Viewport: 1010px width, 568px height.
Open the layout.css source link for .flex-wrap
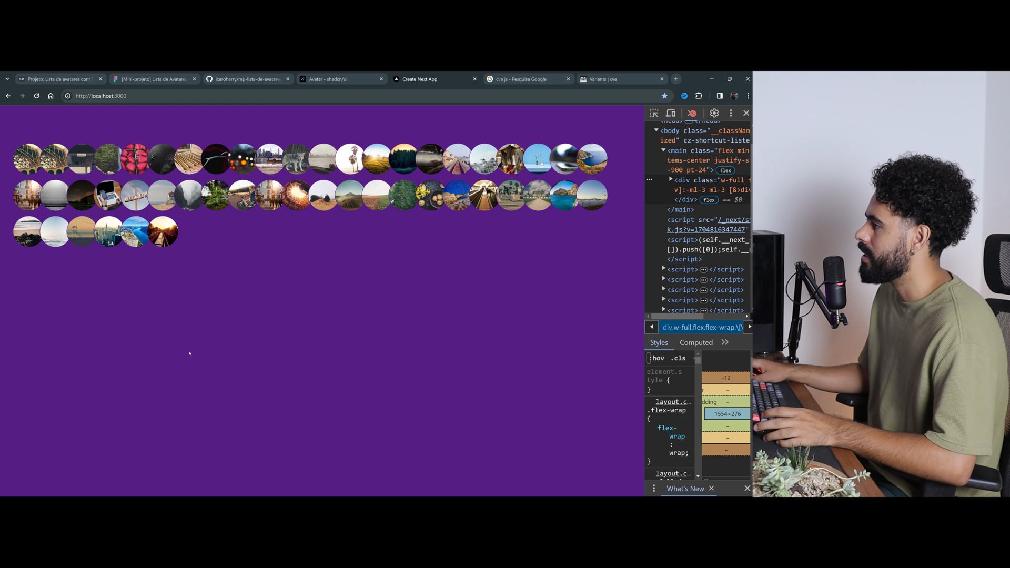coord(673,402)
